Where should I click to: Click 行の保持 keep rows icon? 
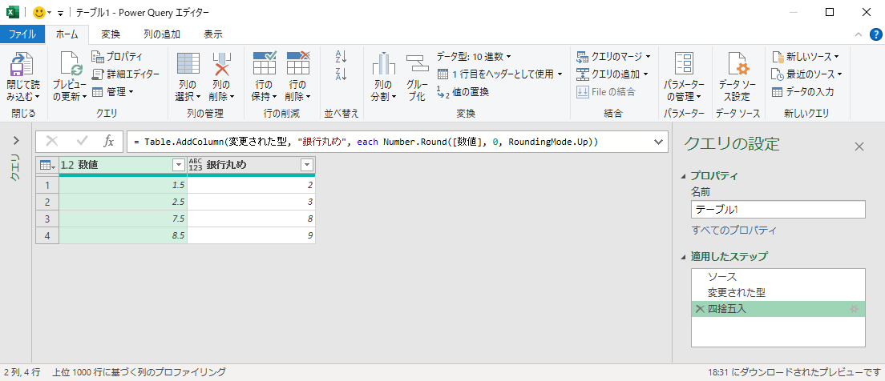pos(265,63)
